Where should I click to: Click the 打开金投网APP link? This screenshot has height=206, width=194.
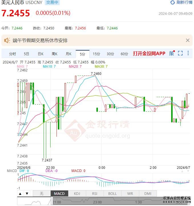click(x=149, y=53)
